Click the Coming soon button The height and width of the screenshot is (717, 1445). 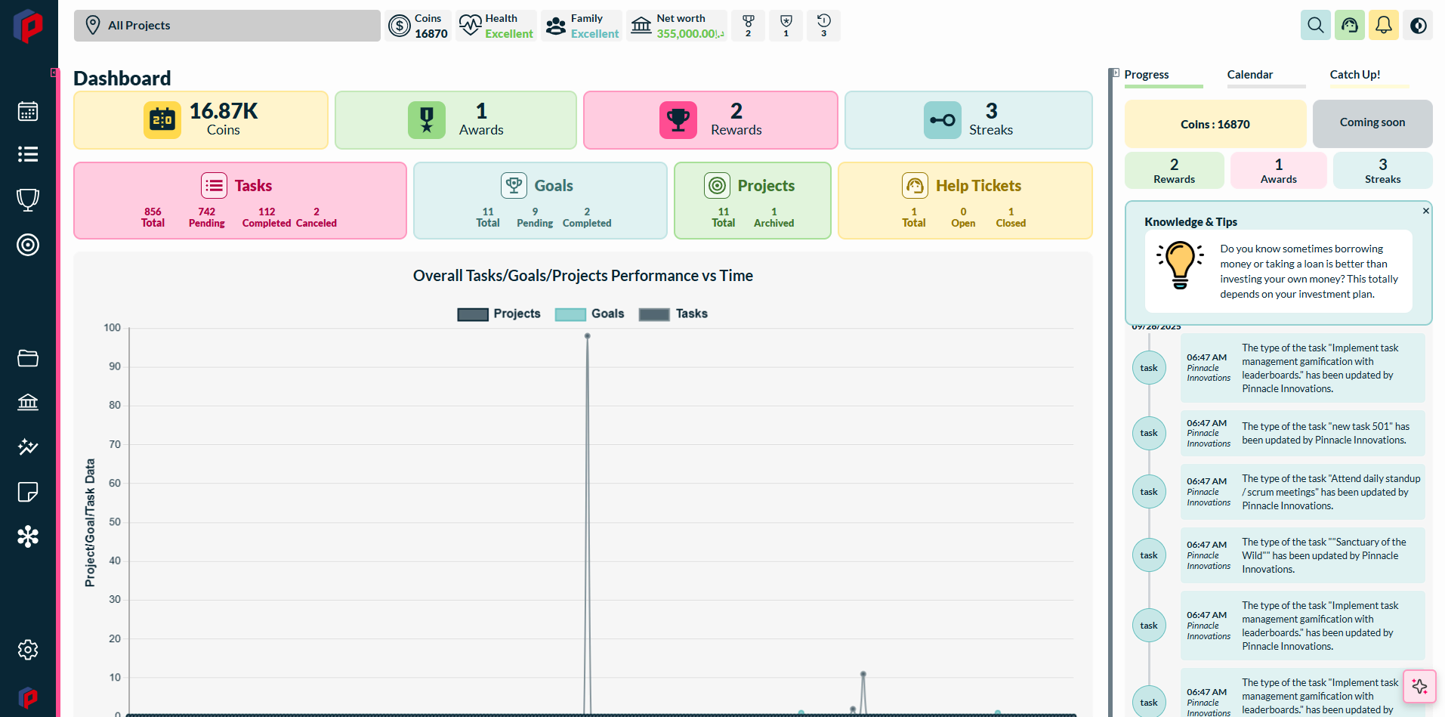pyautogui.click(x=1372, y=123)
